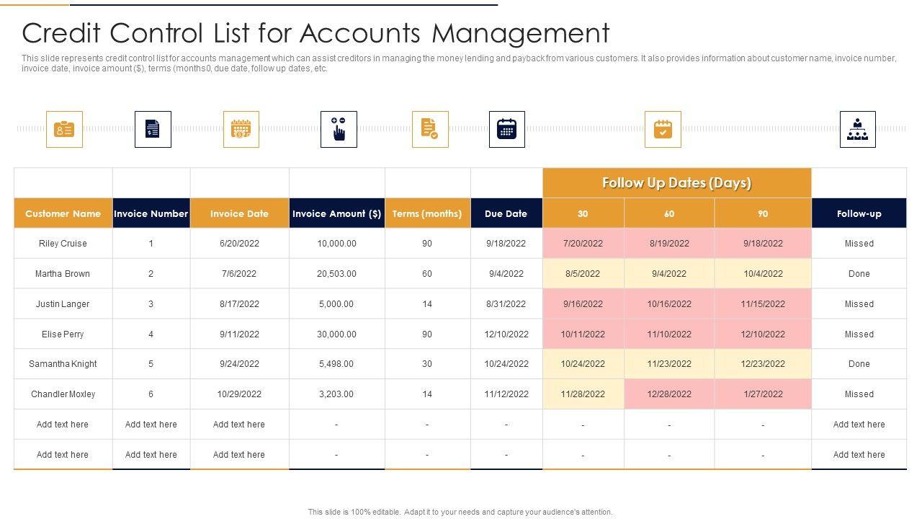Click Missed status for Chandler Moxley
The image size is (922, 519).
point(859,394)
